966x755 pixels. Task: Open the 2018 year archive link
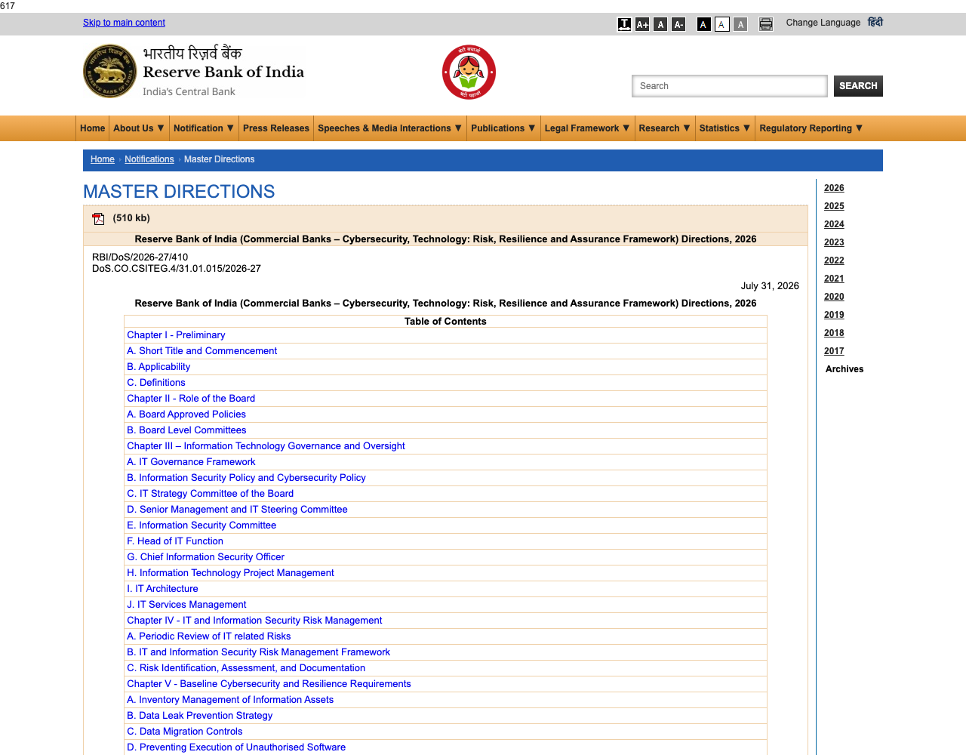click(x=834, y=333)
